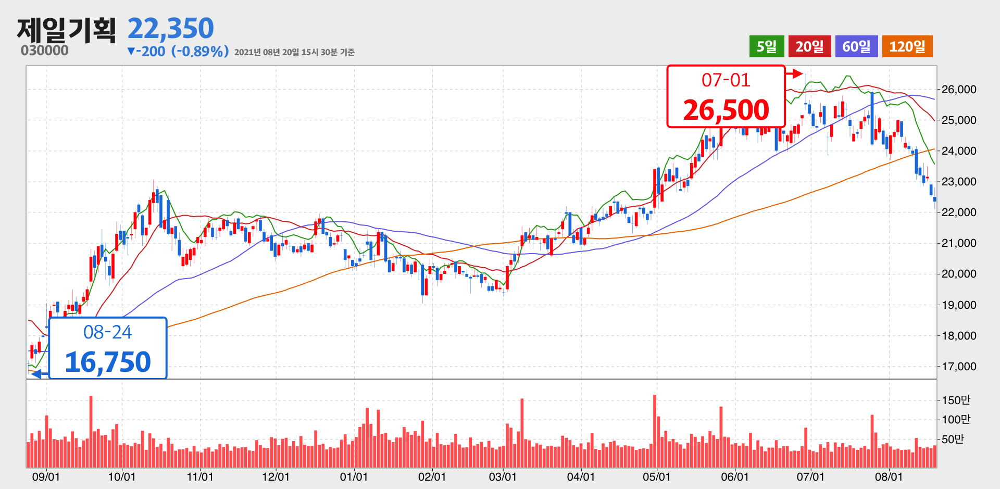Click the 17,000 price axis label
This screenshot has width=1000, height=489.
(x=959, y=367)
